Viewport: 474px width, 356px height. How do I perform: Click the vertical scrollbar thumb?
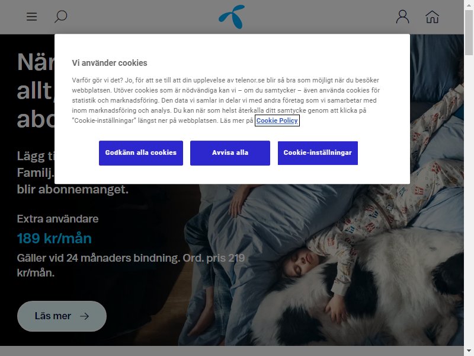point(469,32)
